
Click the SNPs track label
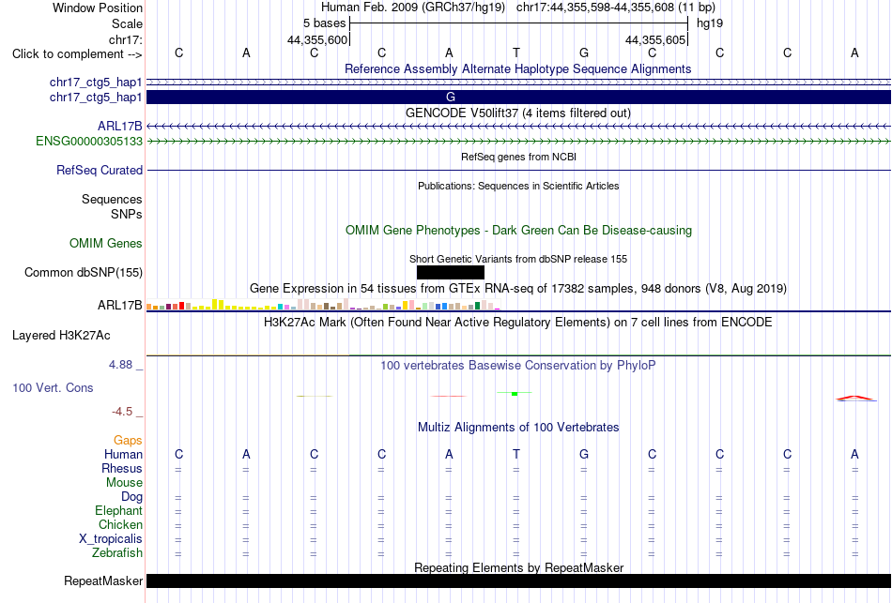pos(127,214)
